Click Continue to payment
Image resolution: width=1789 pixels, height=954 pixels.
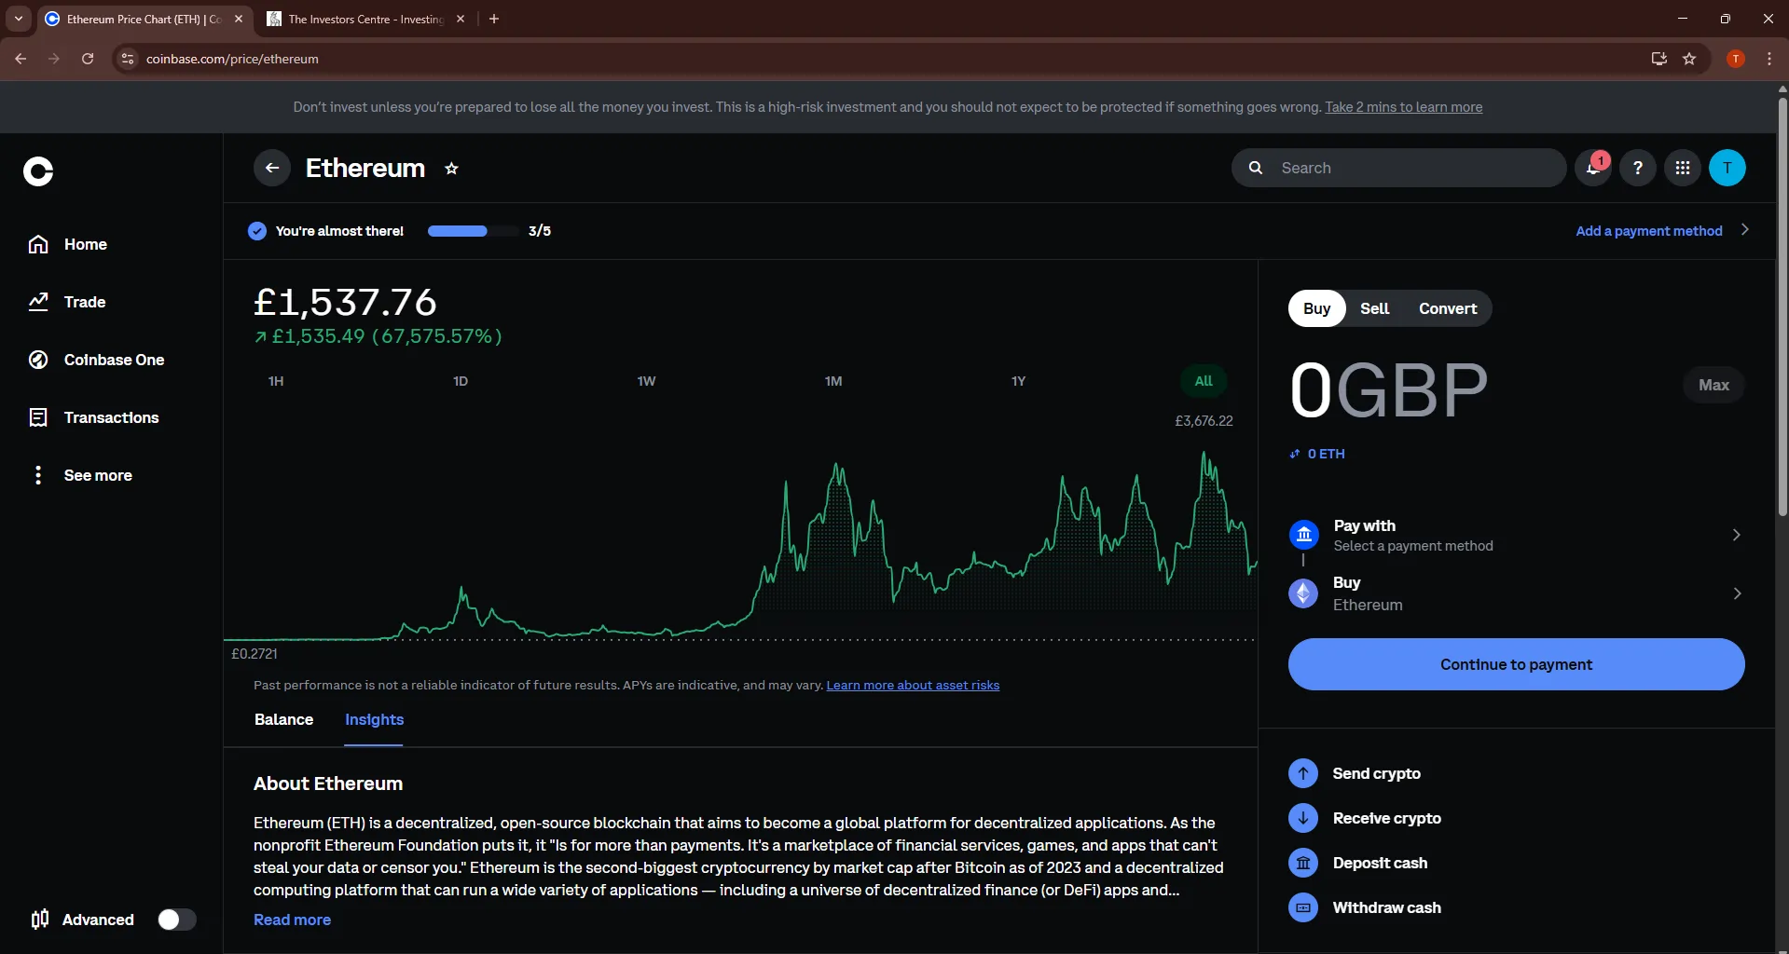click(1516, 664)
